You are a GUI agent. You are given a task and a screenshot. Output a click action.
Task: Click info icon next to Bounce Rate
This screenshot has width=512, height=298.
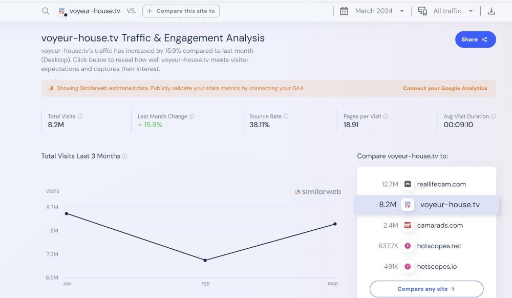point(286,116)
